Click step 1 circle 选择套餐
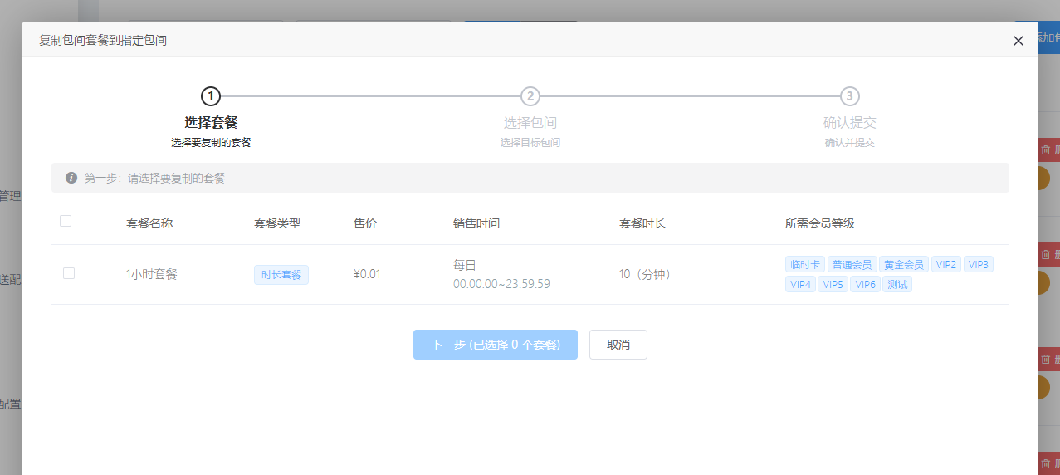Image resolution: width=1060 pixels, height=475 pixels. [211, 96]
